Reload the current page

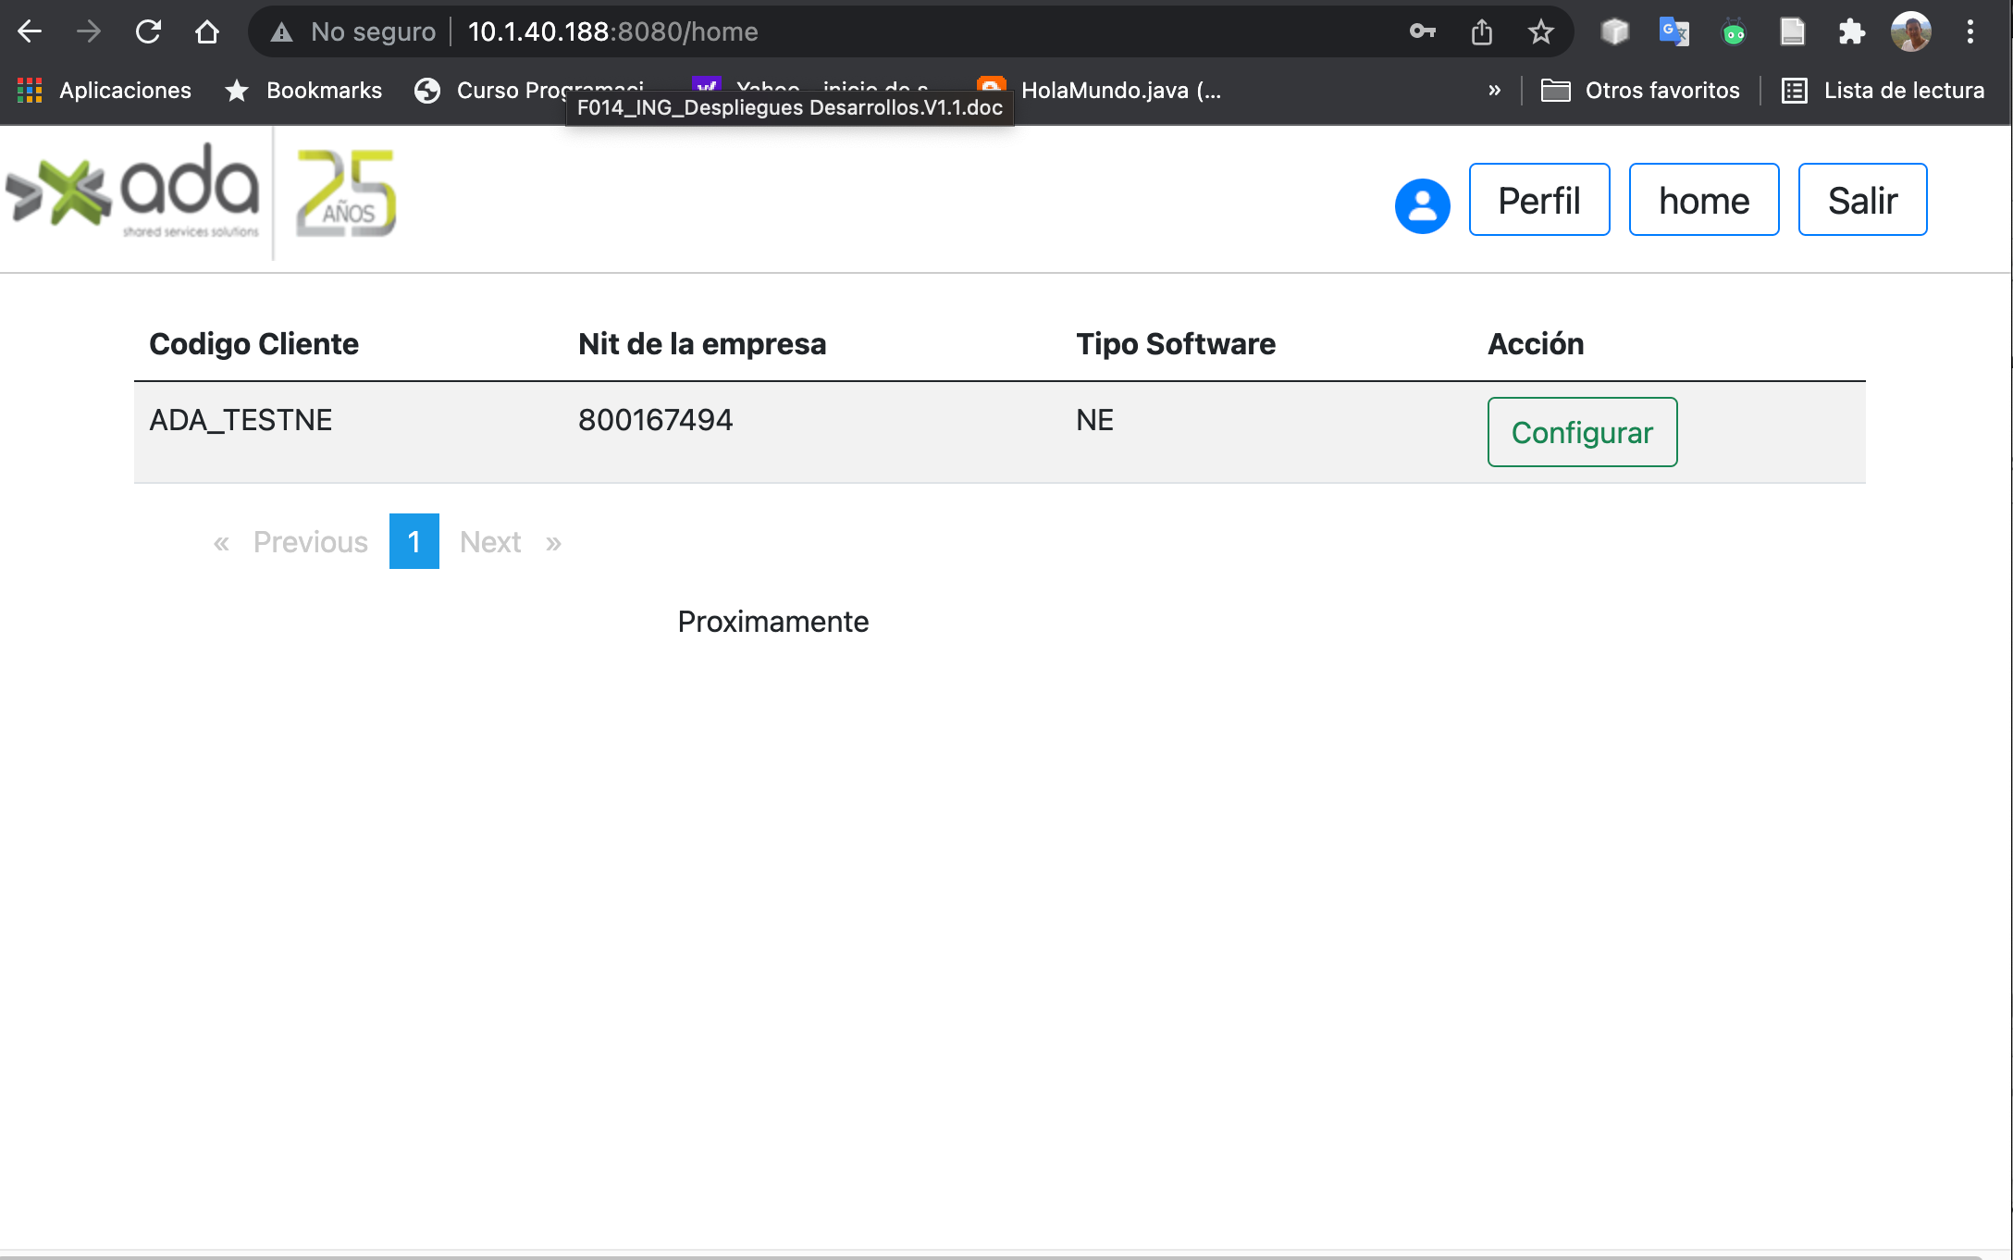[x=148, y=31]
